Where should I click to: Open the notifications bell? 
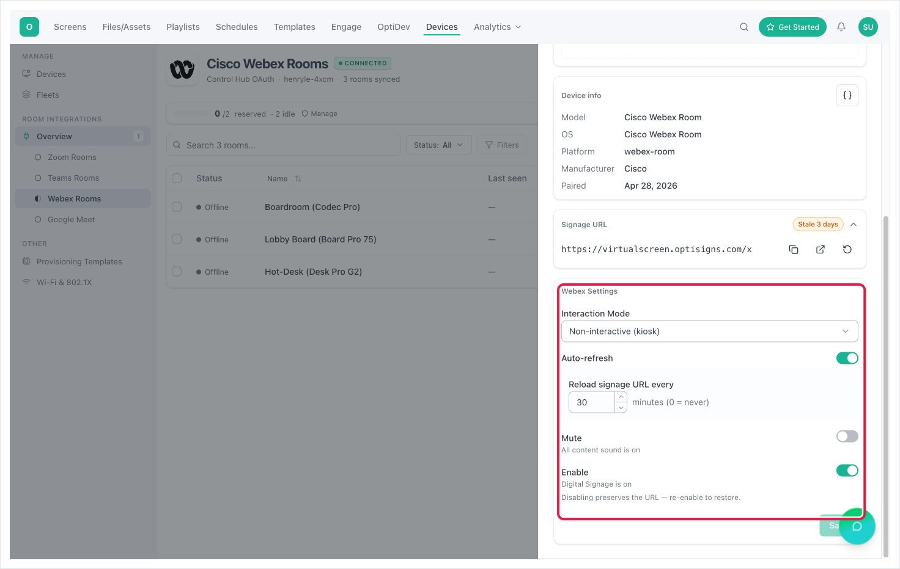pos(841,27)
